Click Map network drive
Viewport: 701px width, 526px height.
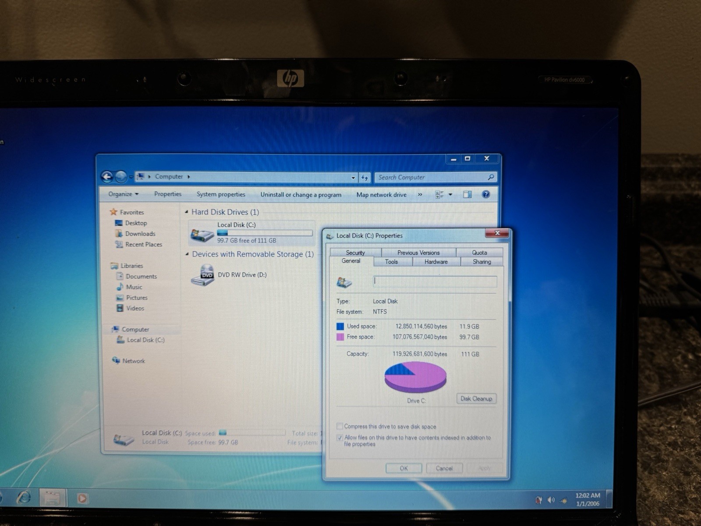pyautogui.click(x=381, y=195)
